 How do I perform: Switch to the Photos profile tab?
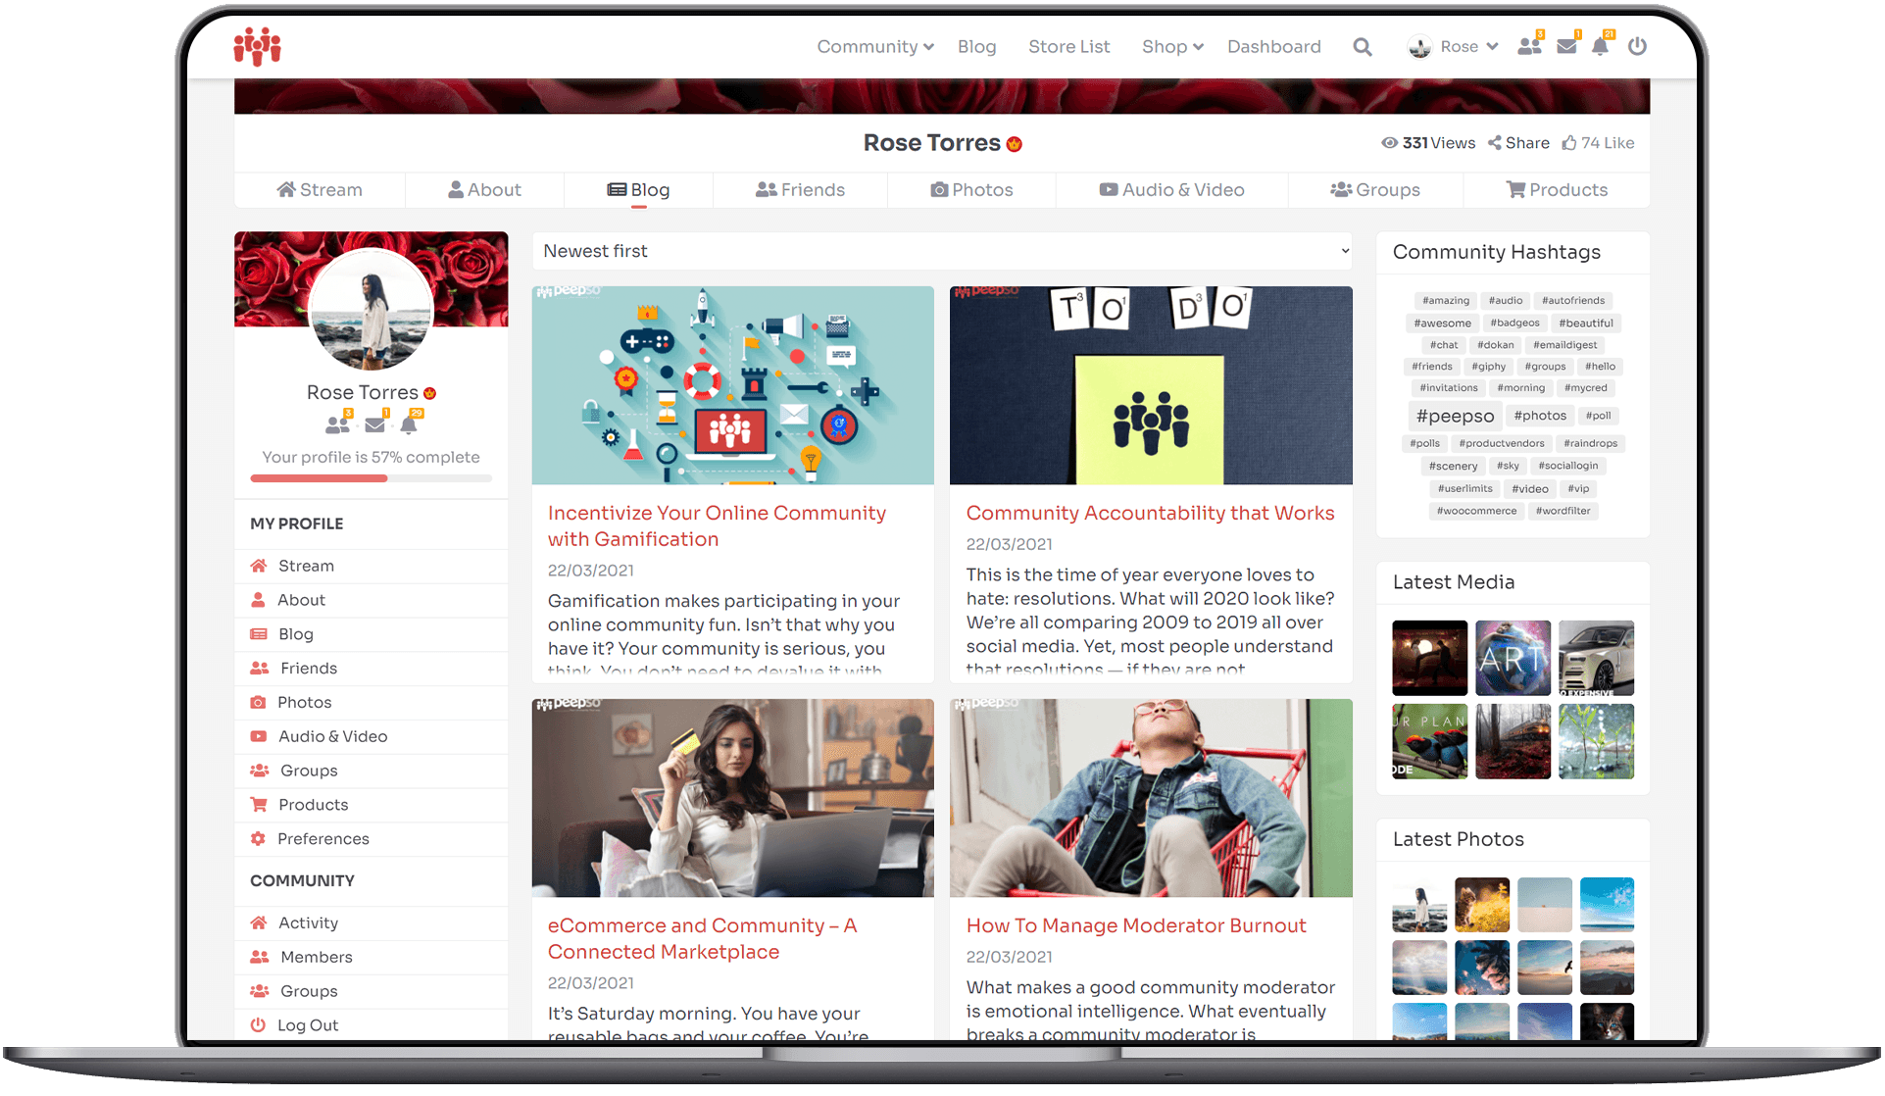(971, 190)
